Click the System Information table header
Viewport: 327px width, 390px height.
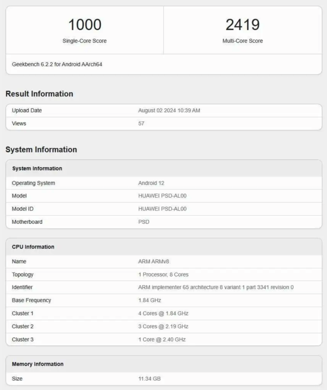click(x=164, y=168)
